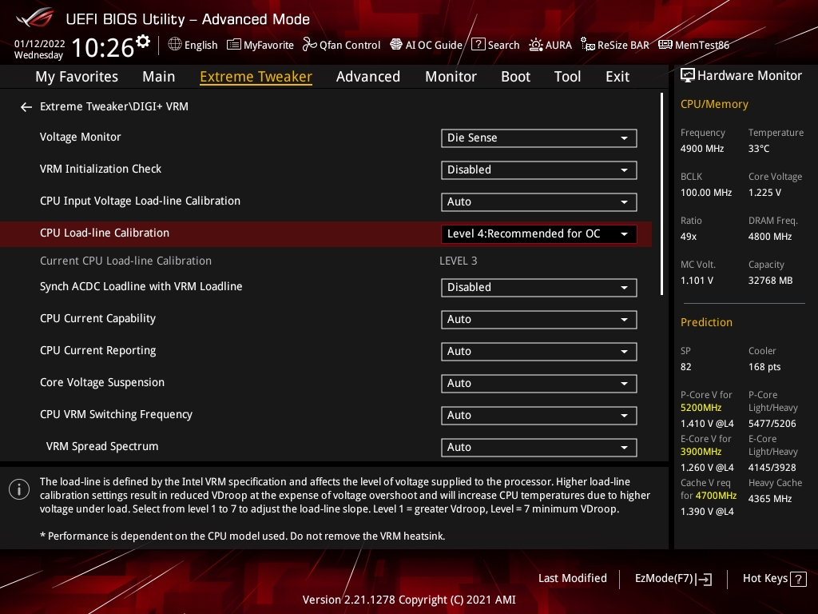Change the VRM Initialization Check setting
This screenshot has width=818, height=614.
click(x=538, y=169)
